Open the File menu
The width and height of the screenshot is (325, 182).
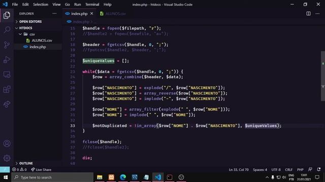pyautogui.click(x=15, y=5)
